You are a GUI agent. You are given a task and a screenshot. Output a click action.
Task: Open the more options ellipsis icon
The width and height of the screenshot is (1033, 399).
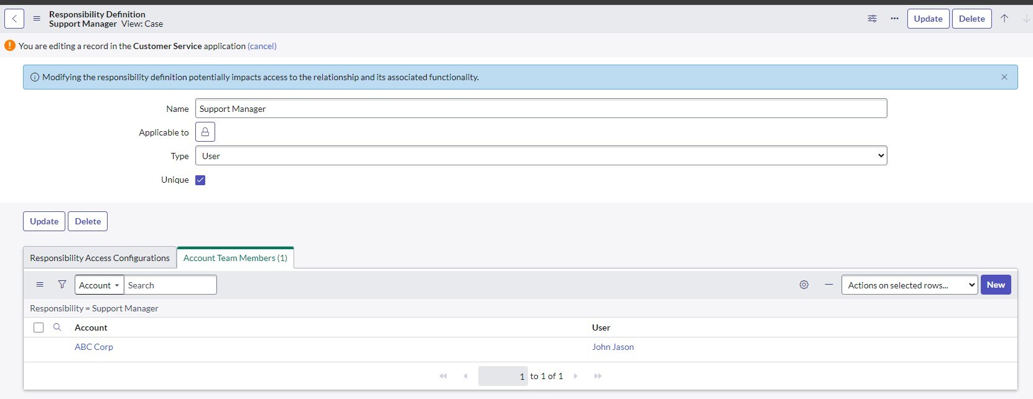(894, 19)
